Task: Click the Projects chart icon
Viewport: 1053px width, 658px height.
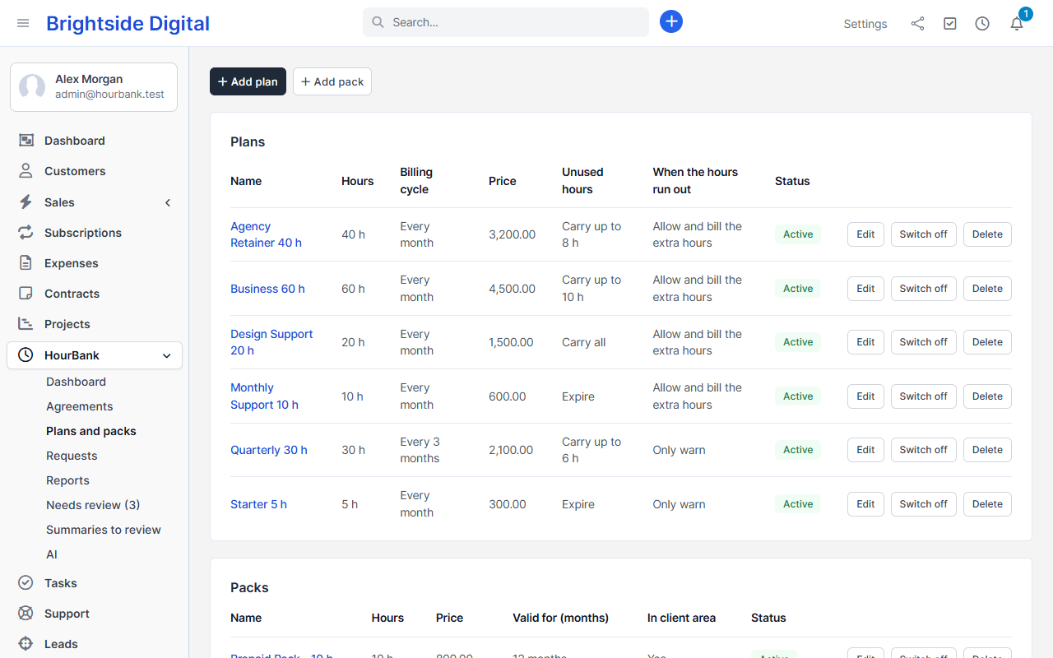Action: [26, 324]
